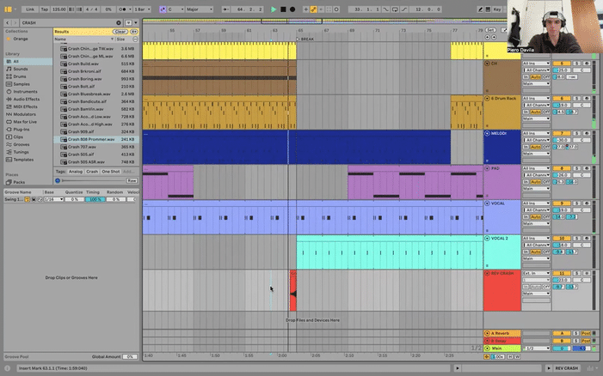Adjust the Main track volume slider
The image size is (603, 376).
561,349
